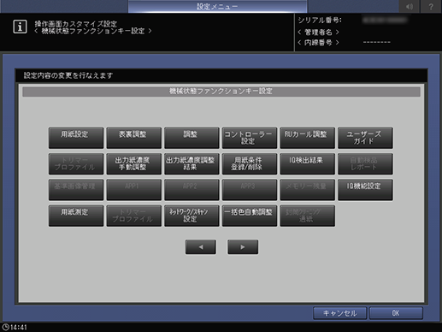Select the 一括色自動調整 function key
Screen dimensions: 442x332
(250, 216)
